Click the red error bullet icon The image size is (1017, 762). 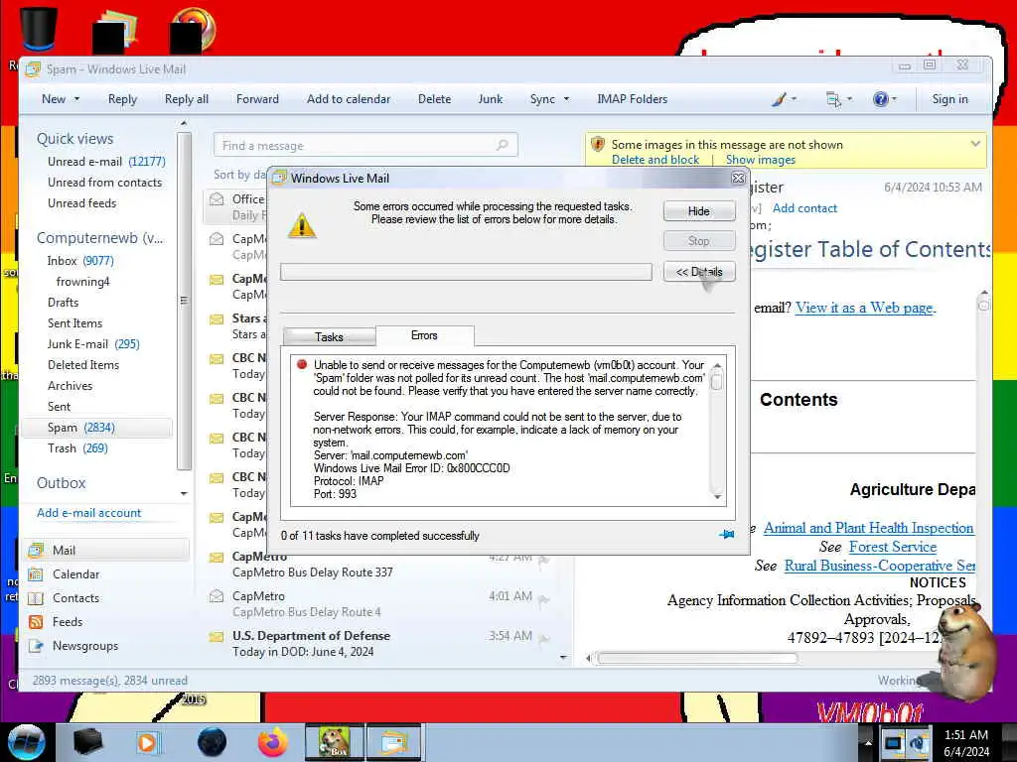coord(302,364)
